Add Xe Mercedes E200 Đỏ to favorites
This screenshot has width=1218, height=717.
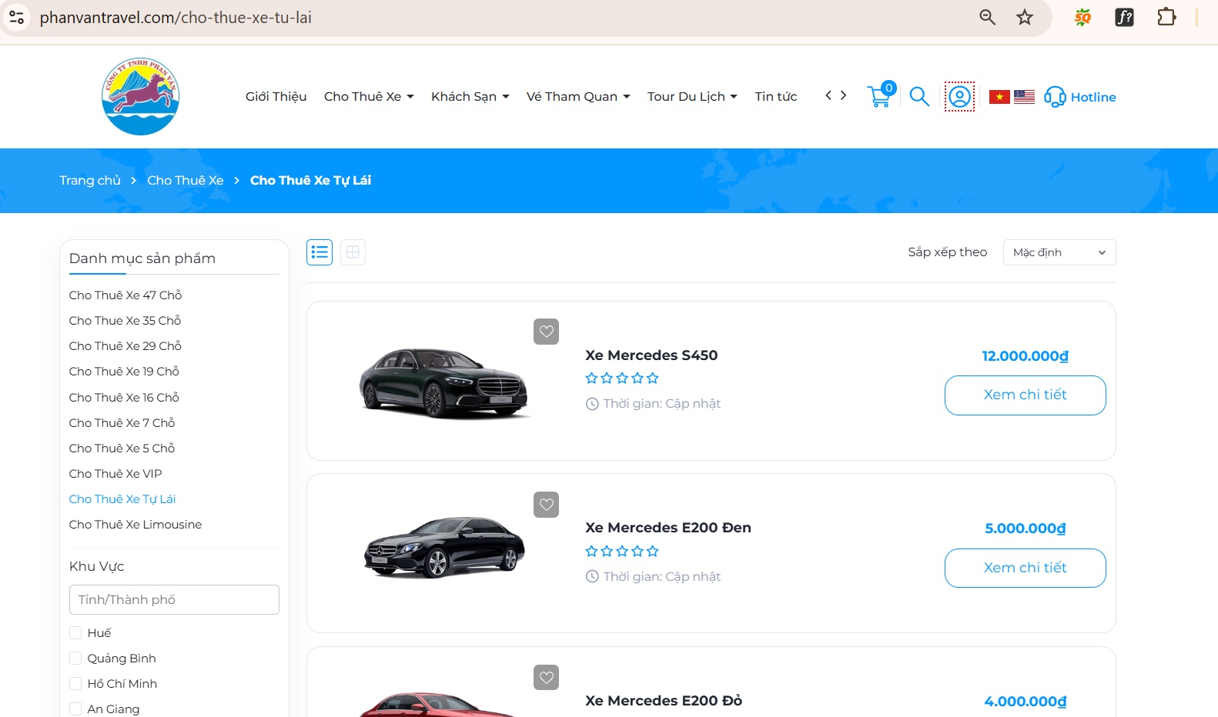click(x=547, y=677)
